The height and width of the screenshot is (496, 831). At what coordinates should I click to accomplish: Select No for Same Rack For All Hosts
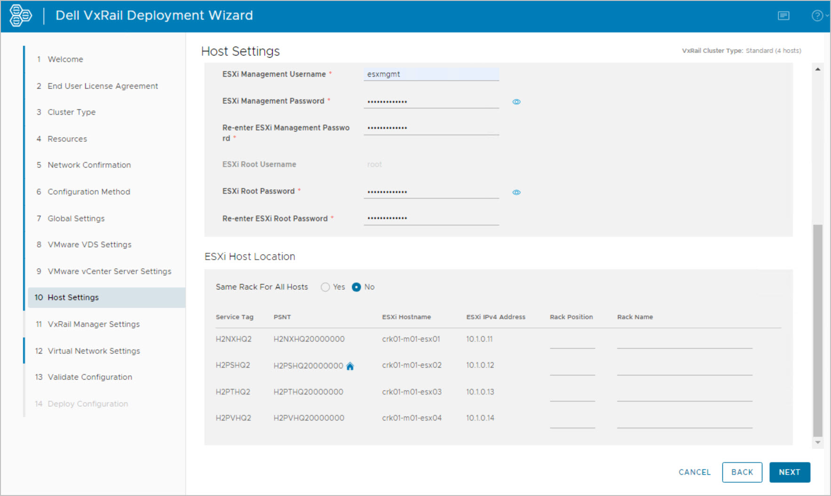[356, 287]
